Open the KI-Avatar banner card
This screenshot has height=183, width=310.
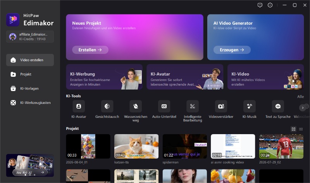[x=185, y=77]
